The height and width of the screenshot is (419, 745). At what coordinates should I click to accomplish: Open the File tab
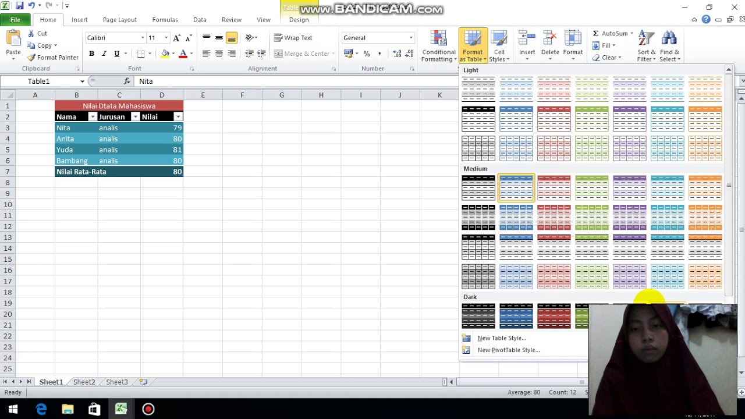pyautogui.click(x=15, y=20)
